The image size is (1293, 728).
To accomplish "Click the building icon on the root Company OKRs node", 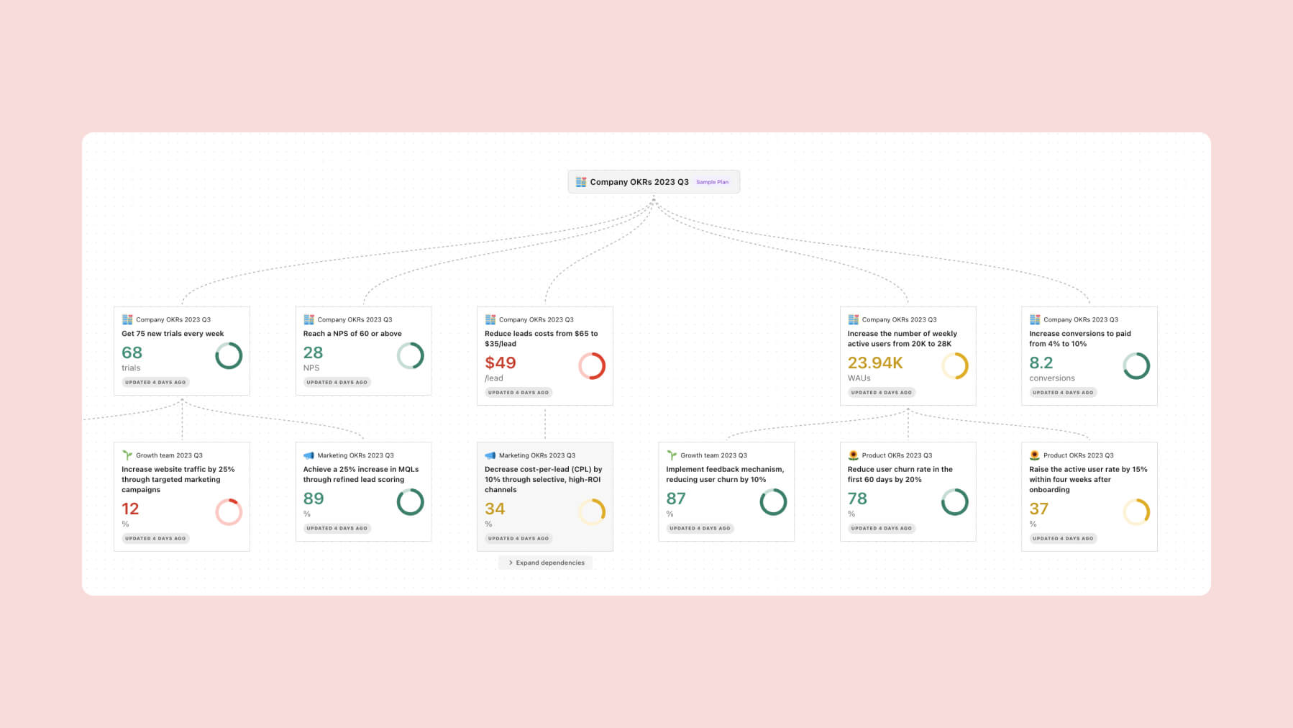I will click(581, 182).
